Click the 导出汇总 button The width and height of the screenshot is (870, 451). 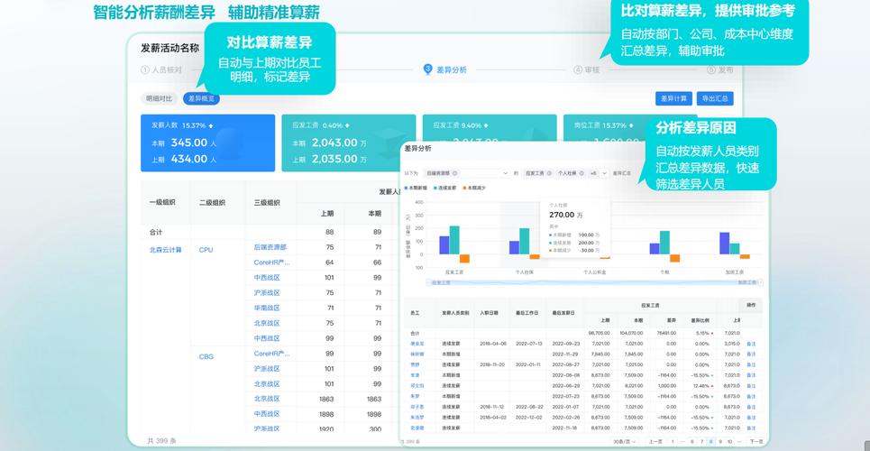(715, 99)
